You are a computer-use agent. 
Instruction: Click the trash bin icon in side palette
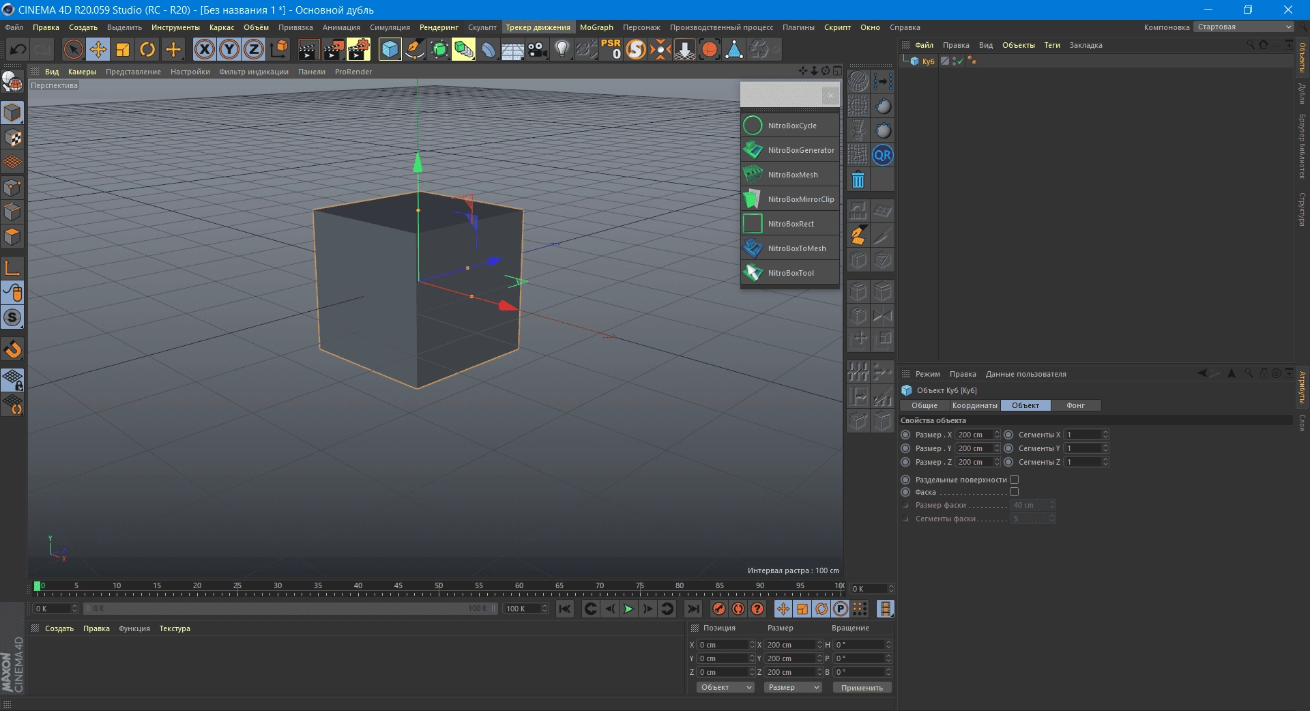tap(858, 179)
